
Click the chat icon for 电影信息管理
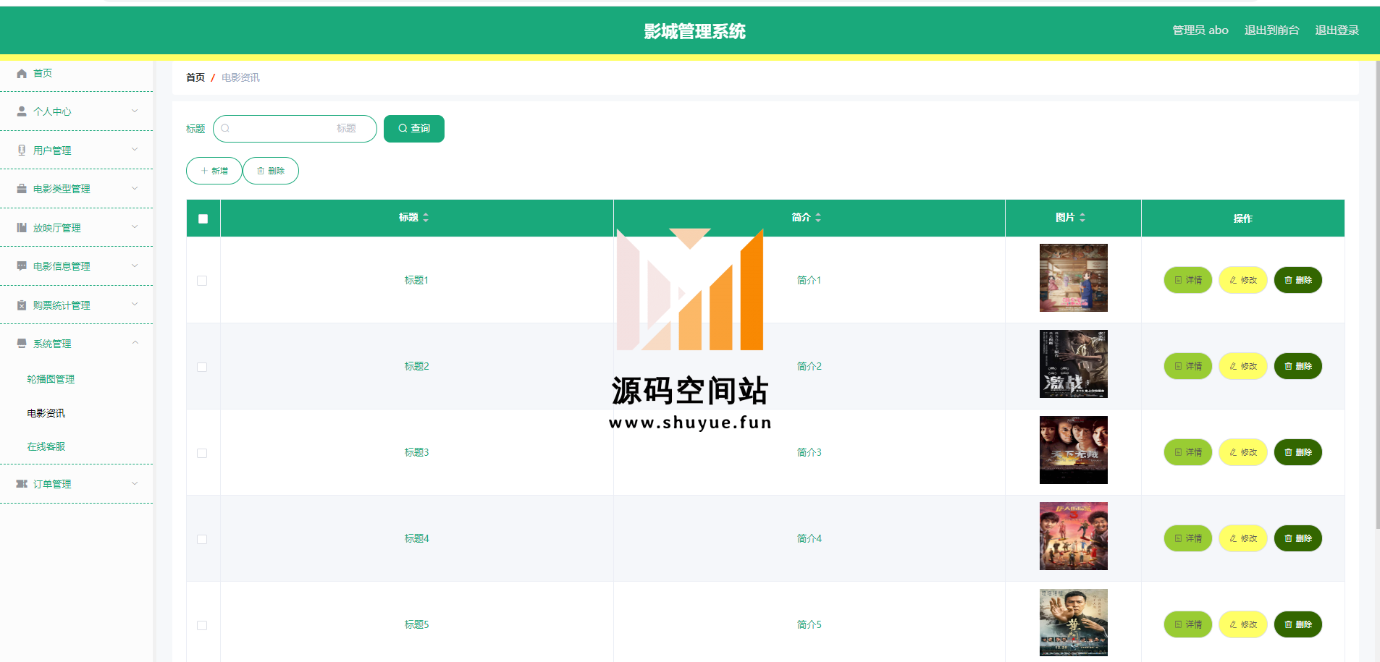pyautogui.click(x=22, y=266)
